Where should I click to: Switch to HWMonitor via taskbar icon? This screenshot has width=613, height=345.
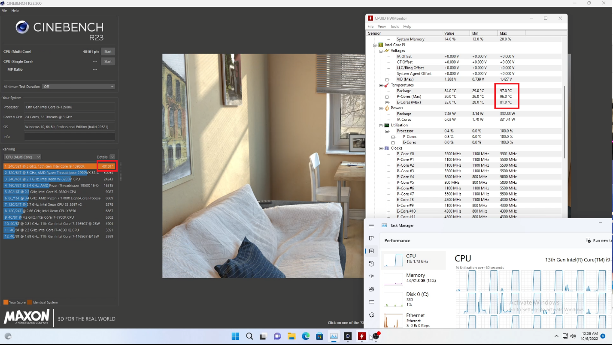(x=362, y=336)
